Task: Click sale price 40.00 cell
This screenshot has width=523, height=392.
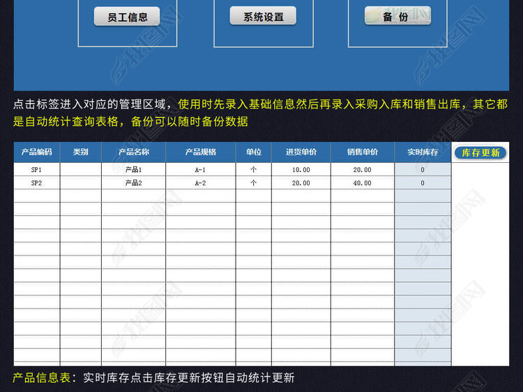Action: 362,183
